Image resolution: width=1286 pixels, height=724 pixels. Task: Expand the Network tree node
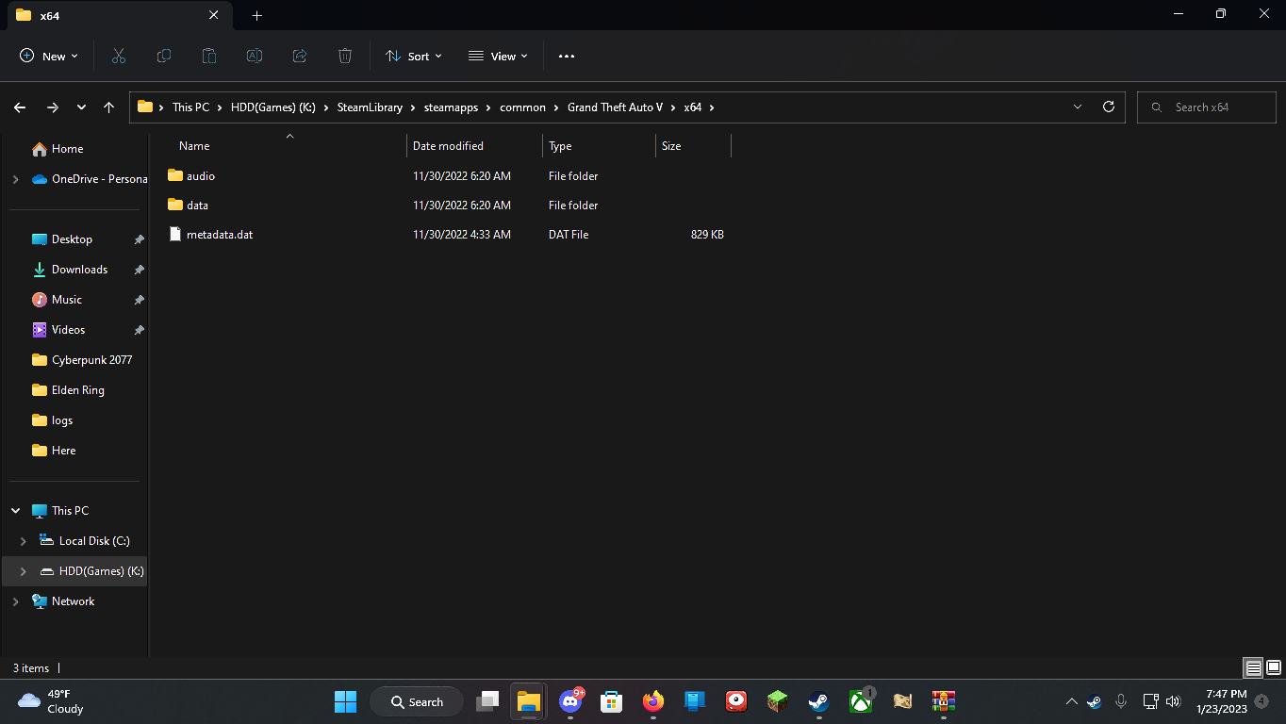tap(15, 601)
